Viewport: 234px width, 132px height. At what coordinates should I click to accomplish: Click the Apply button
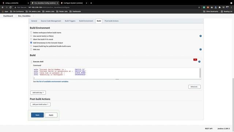click(51, 115)
